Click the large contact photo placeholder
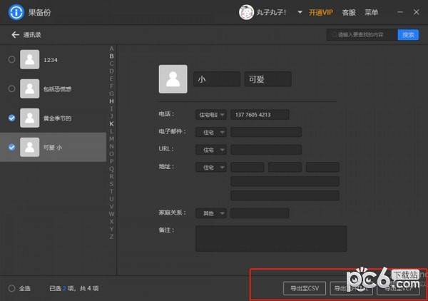The height and width of the screenshot is (301, 428). (173, 79)
